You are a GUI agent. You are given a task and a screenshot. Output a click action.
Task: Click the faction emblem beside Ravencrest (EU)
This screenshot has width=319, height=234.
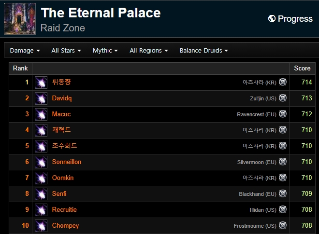[283, 114]
